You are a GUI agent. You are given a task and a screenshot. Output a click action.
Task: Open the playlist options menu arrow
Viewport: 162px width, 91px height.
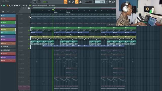pyautogui.click(x=2, y=6)
